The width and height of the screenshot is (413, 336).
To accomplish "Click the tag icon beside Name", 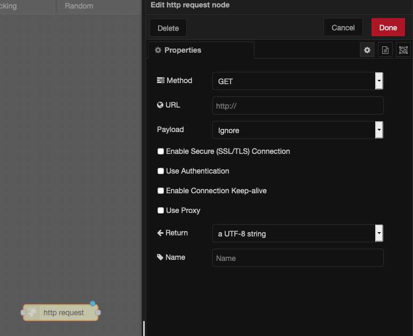I will click(160, 257).
